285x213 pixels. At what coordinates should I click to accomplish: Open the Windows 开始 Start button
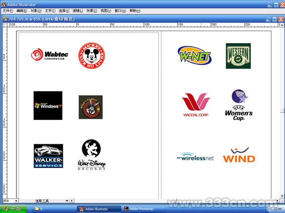[13, 209]
